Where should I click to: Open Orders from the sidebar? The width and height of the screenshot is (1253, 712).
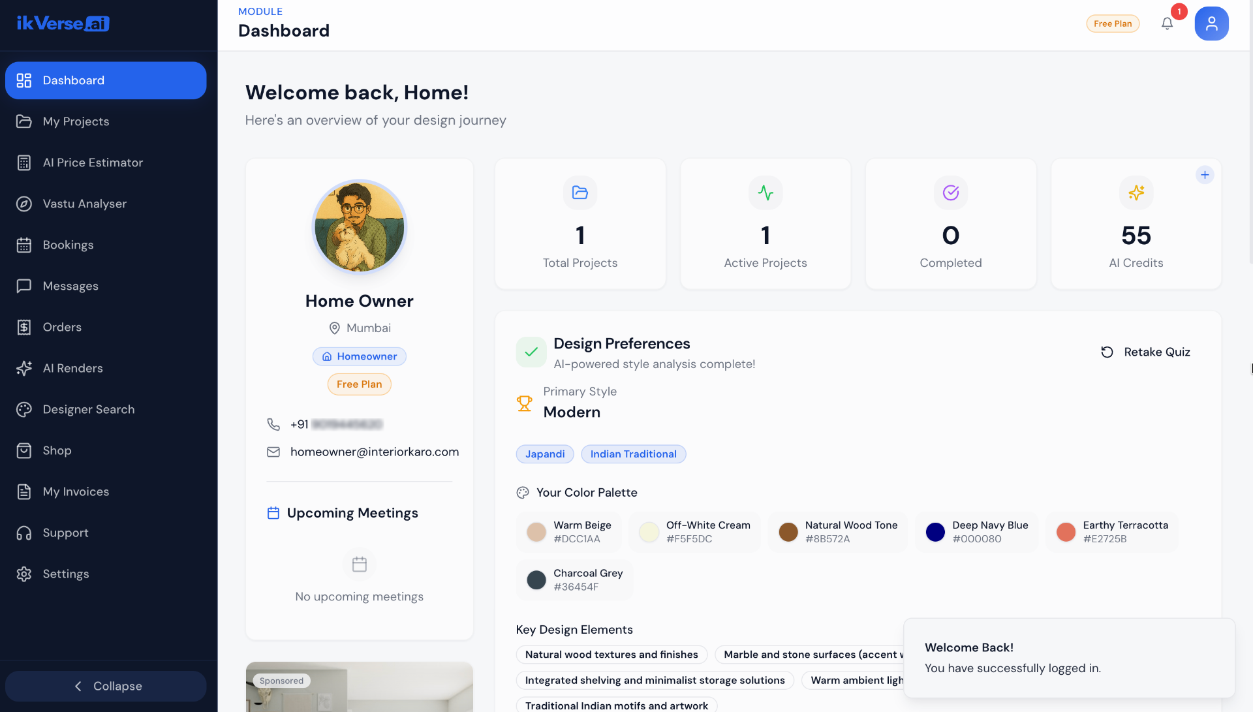(x=106, y=327)
